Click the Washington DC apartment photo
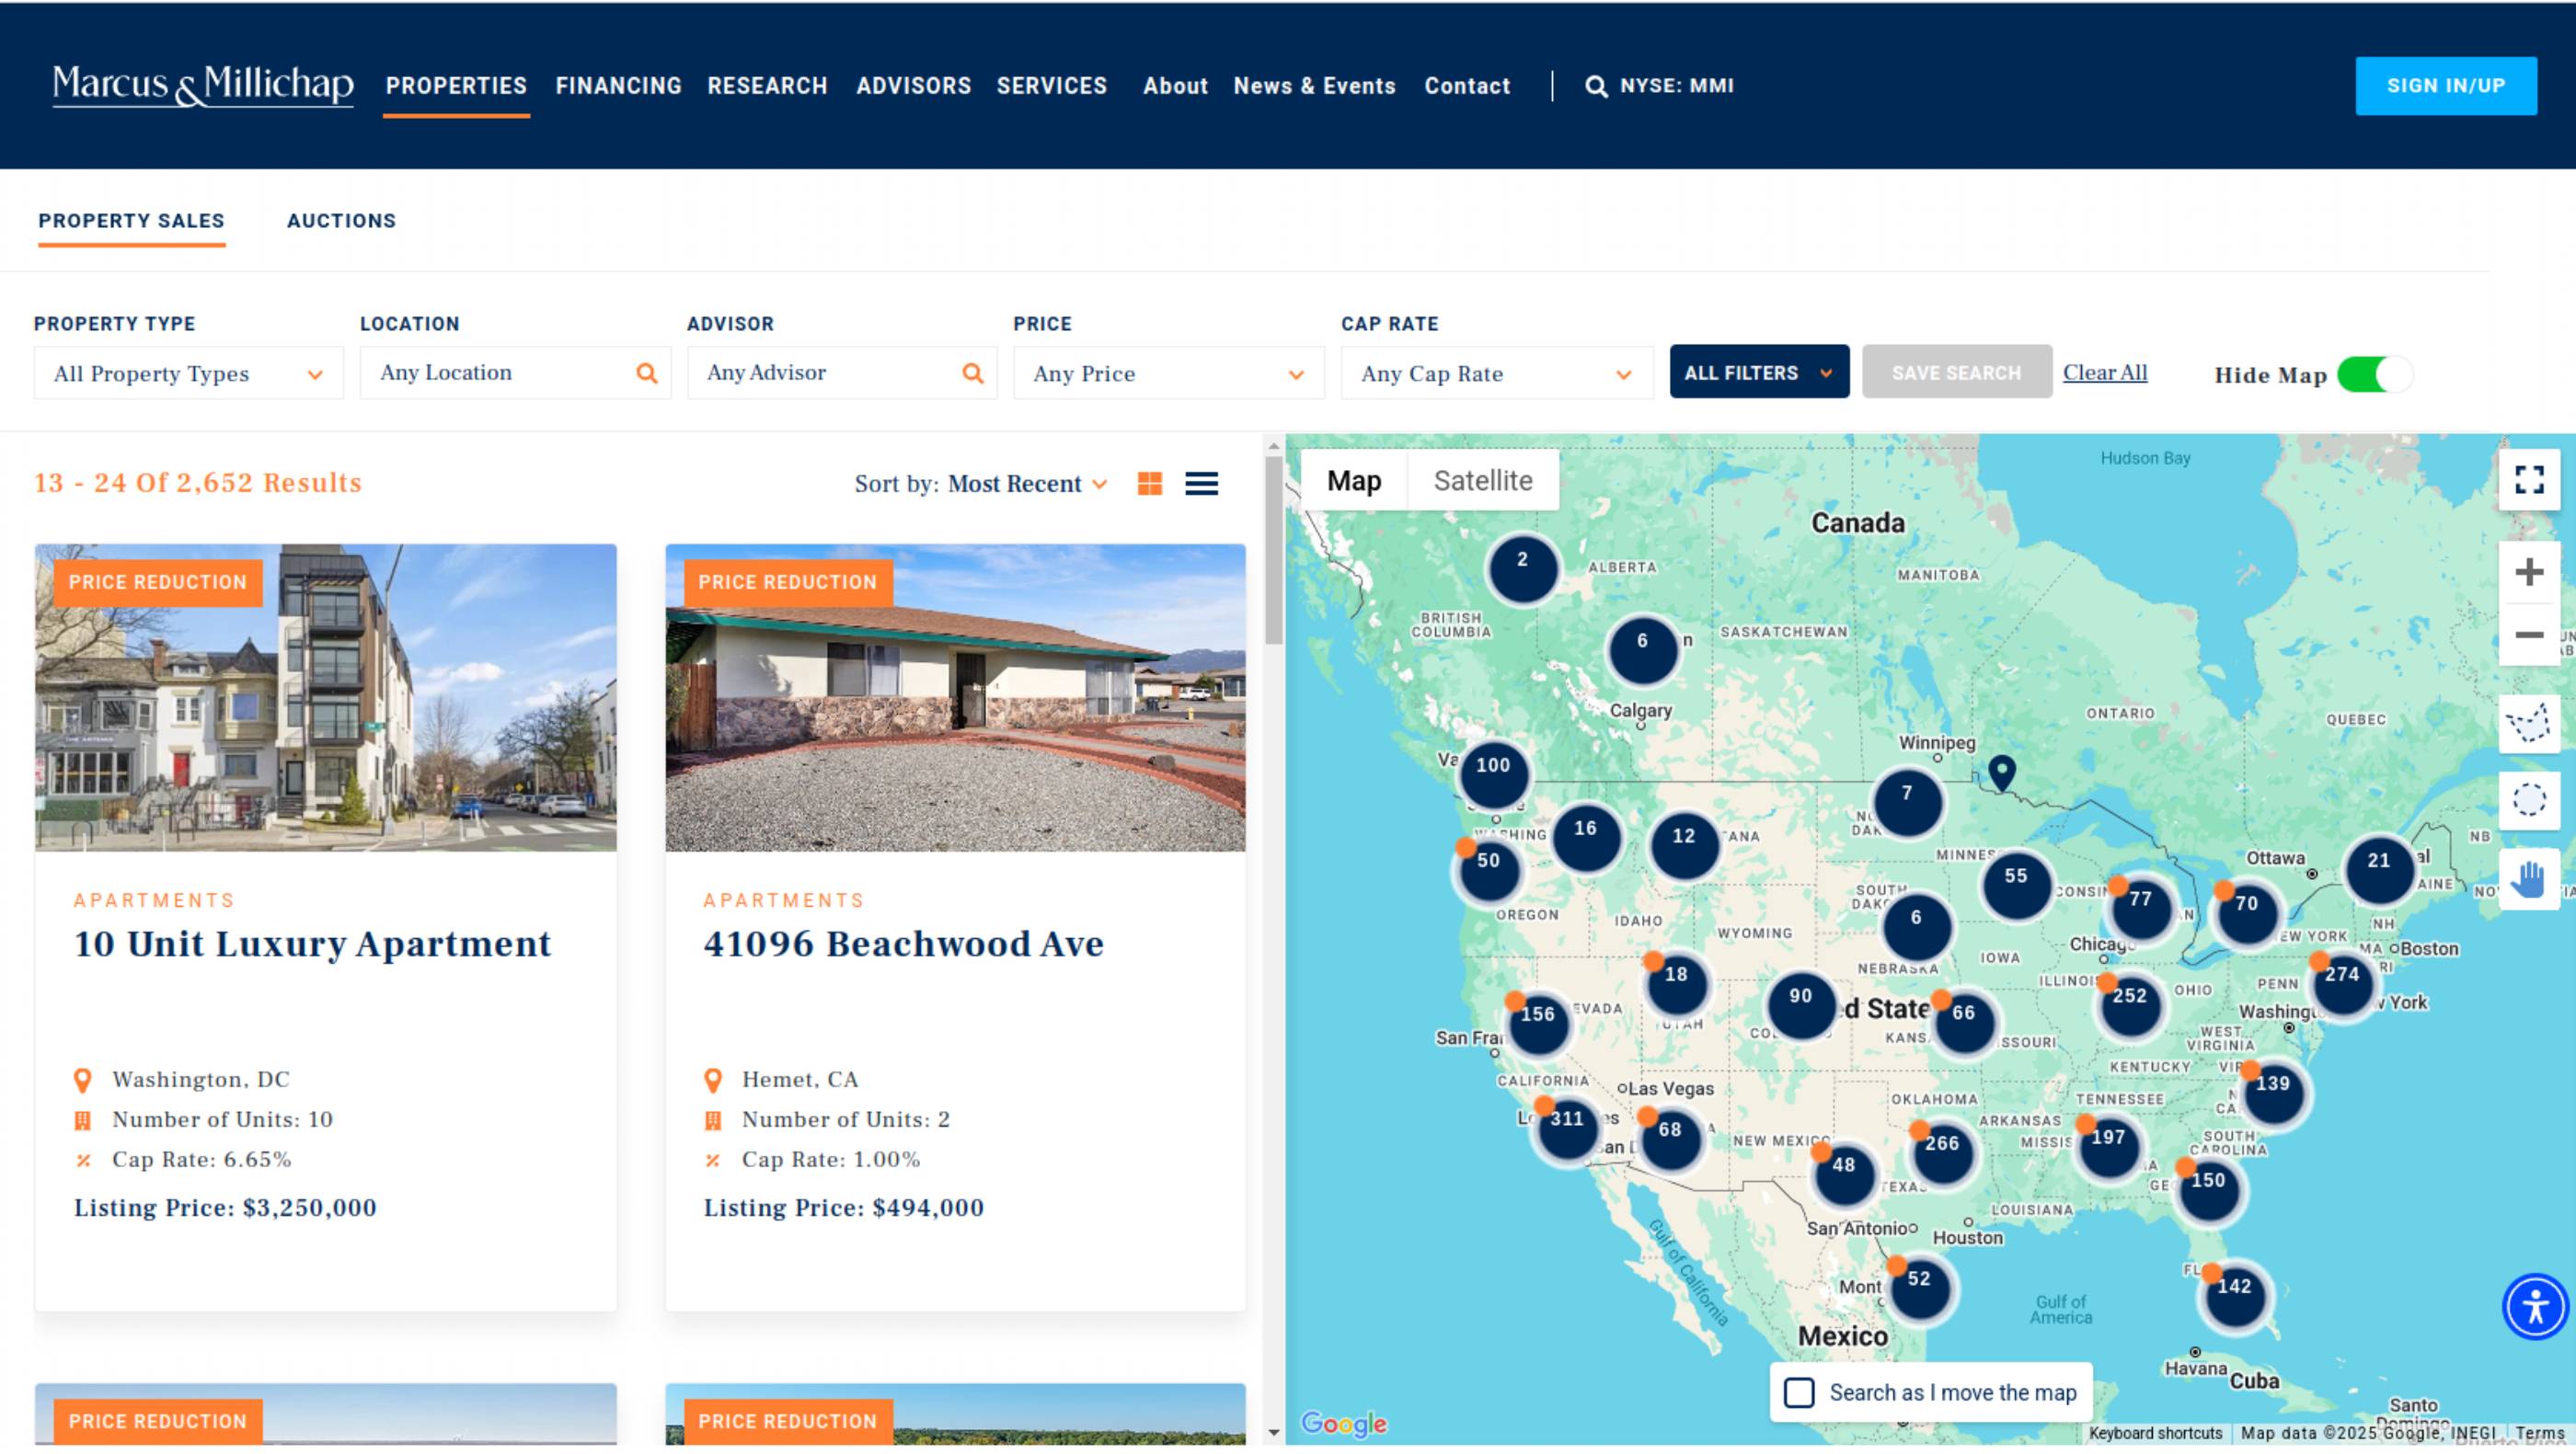Screen dimensions: 2576x1454 [325, 697]
